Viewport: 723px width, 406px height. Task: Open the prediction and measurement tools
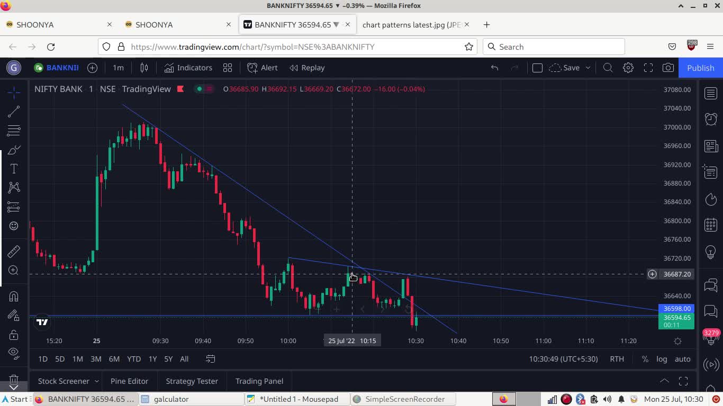tap(14, 207)
